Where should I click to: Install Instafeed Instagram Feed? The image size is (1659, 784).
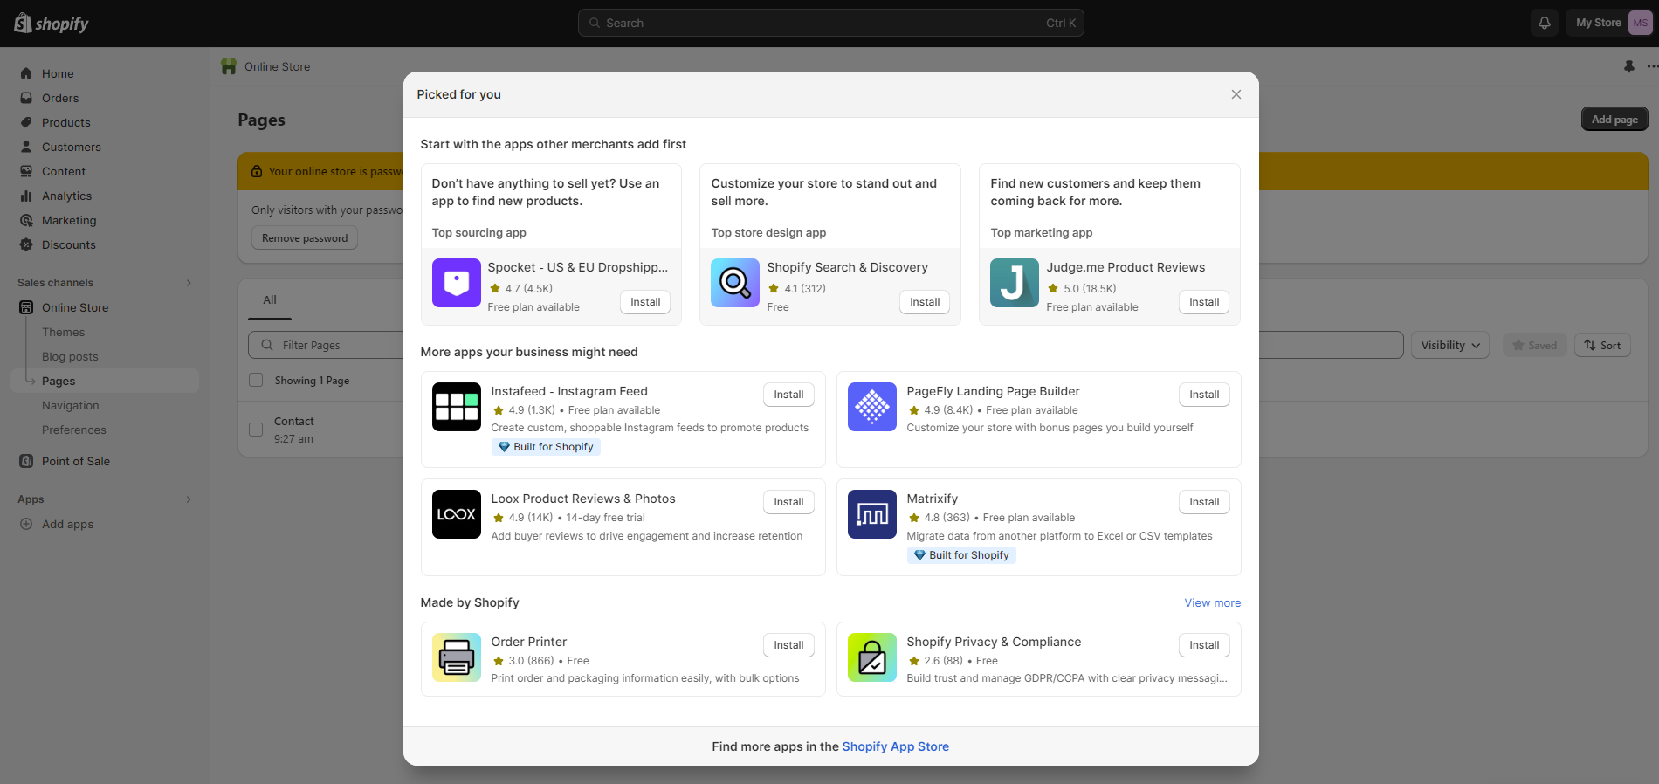tap(788, 395)
